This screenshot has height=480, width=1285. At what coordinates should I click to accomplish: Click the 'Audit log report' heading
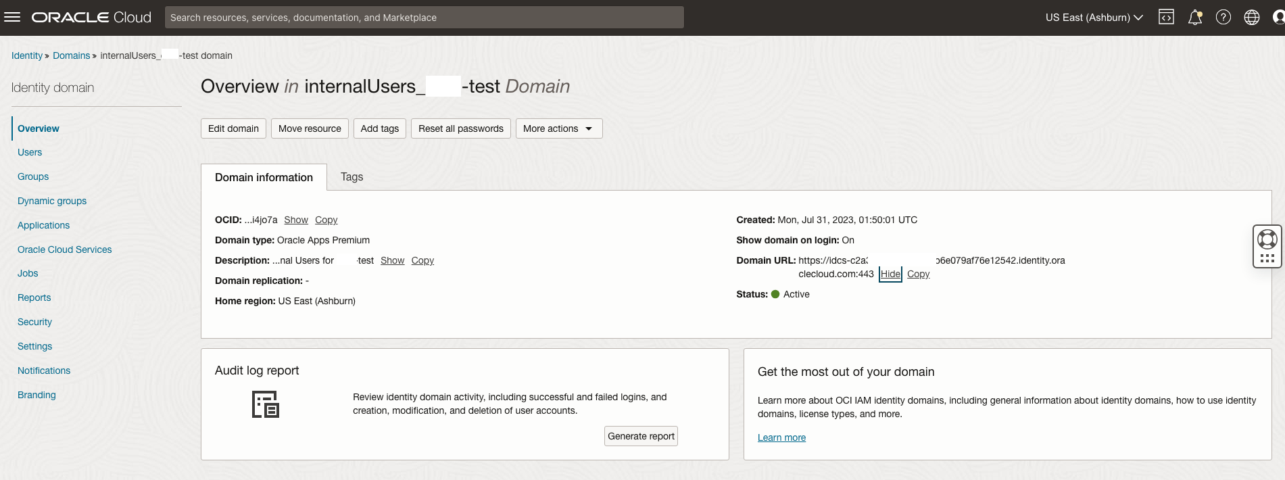click(x=257, y=370)
